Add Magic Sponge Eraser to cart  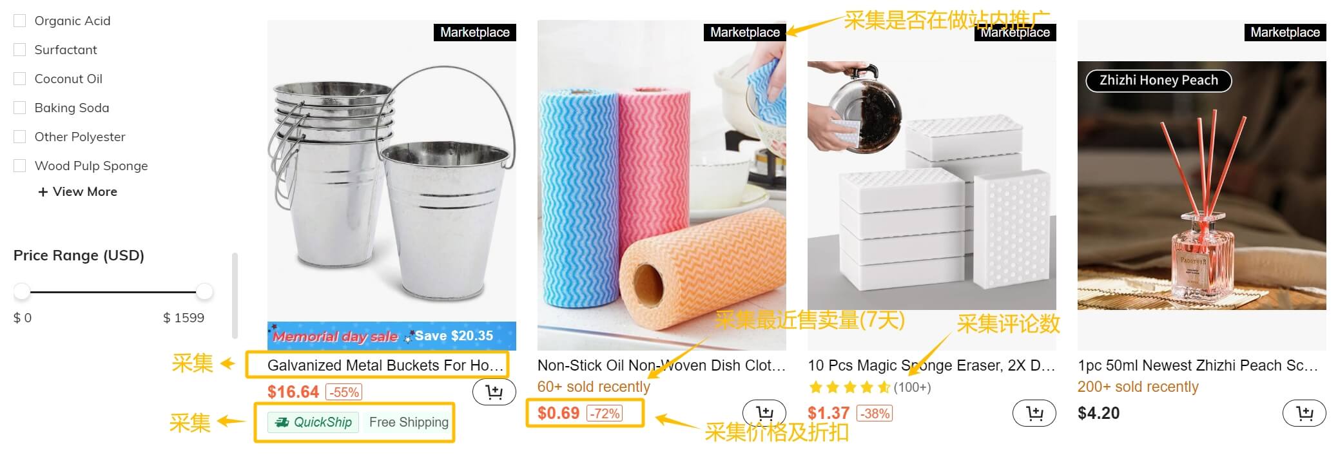click(1034, 413)
